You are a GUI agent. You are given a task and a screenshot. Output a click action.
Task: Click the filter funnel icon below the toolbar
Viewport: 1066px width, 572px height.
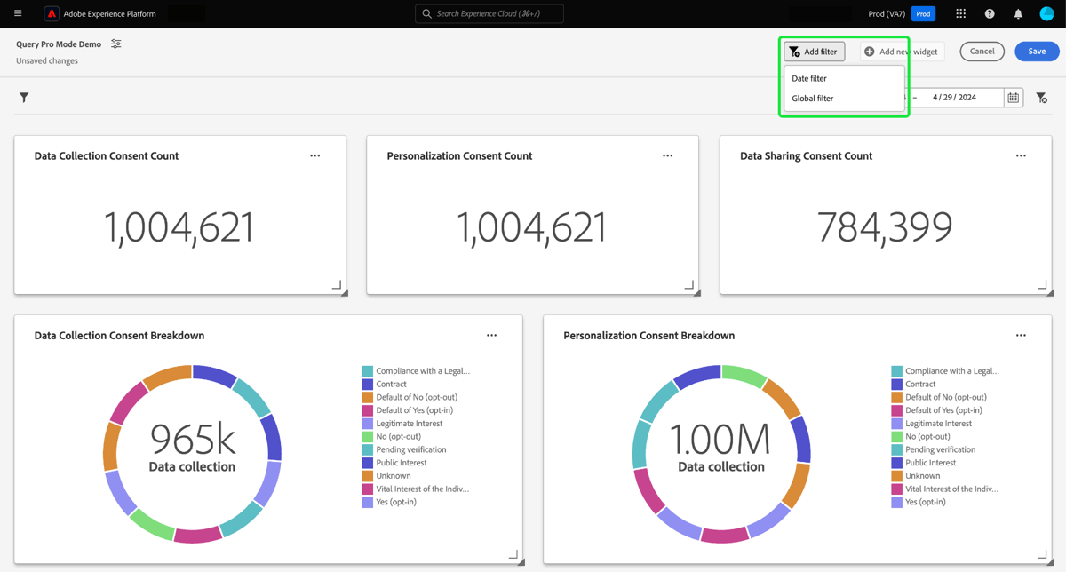(24, 98)
